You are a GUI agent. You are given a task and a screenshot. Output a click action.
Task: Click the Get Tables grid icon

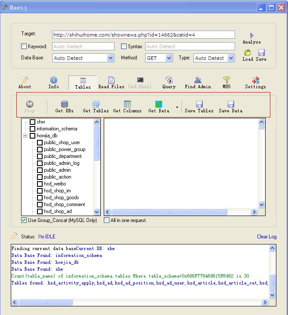pyautogui.click(x=96, y=104)
